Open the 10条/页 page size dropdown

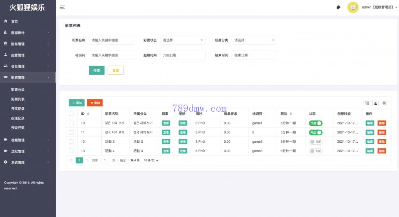pos(150,160)
